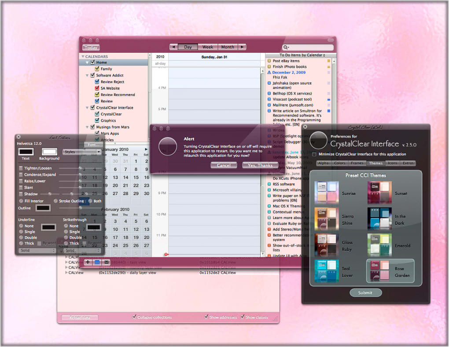Viewport: 449px width, 347px height.
Task: Click the search magnifier icon
Action: coord(286,48)
